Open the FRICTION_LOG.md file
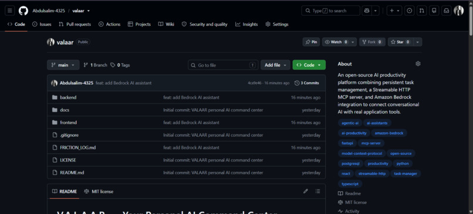The width and height of the screenshot is (473, 214). coord(78,147)
